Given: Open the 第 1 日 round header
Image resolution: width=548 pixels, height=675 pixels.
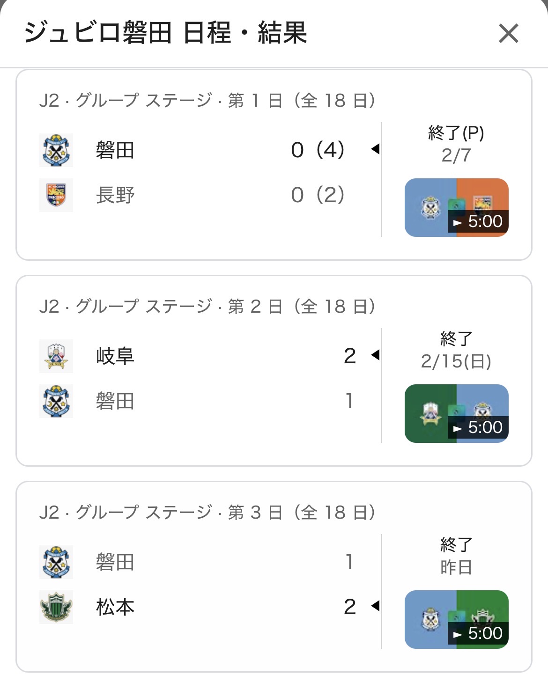Looking at the screenshot, I should pyautogui.click(x=207, y=101).
